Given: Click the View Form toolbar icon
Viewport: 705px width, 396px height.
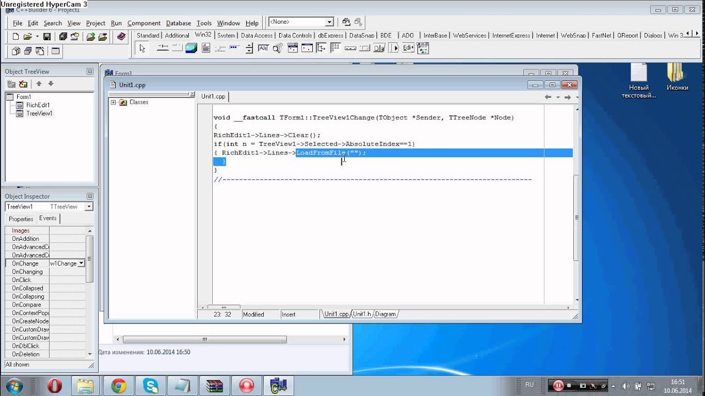Looking at the screenshot, I should [28, 51].
